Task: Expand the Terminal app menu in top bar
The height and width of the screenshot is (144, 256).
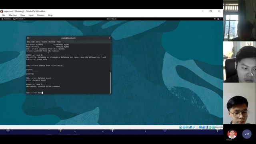Action: 19,19
